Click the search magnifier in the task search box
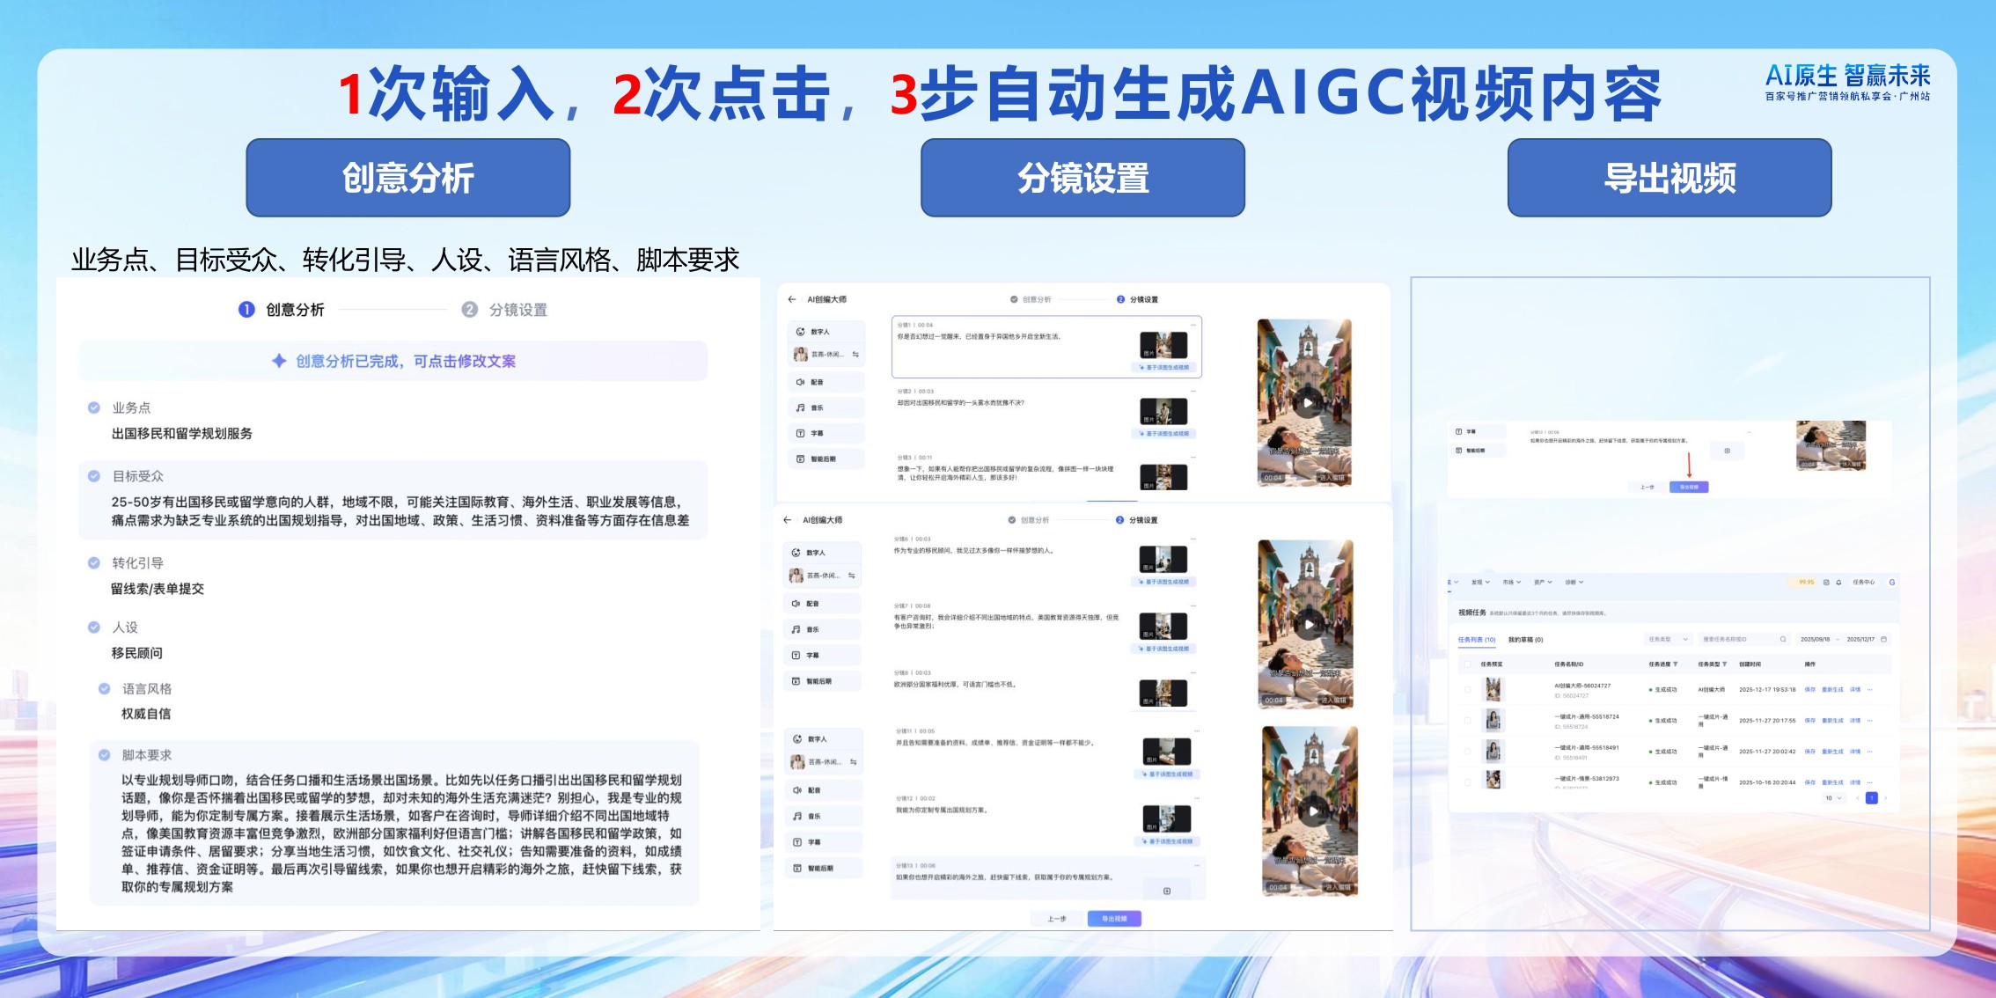The width and height of the screenshot is (1996, 998). click(1783, 639)
